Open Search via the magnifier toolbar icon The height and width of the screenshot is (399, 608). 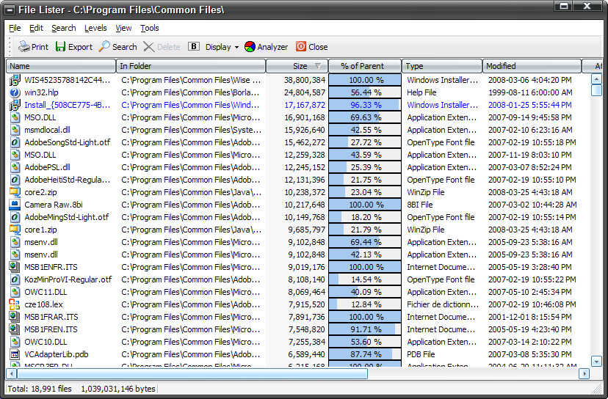[x=104, y=47]
